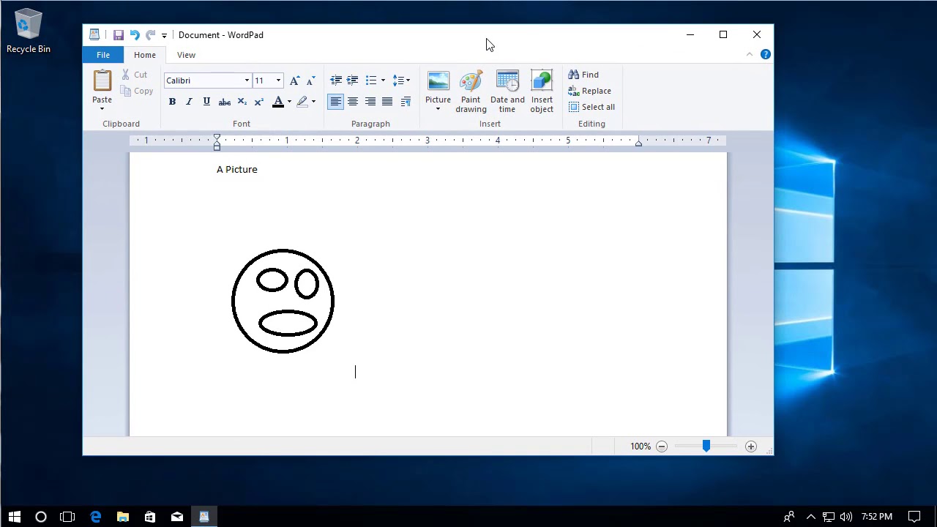
Task: Click the Redo arrow in title bar
Action: click(x=150, y=35)
